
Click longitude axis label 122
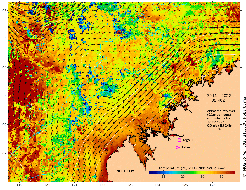(102, 185)
